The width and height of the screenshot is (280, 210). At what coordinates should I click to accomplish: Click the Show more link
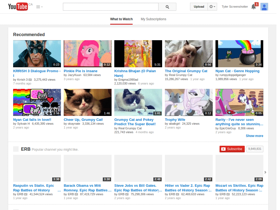pyautogui.click(x=254, y=136)
